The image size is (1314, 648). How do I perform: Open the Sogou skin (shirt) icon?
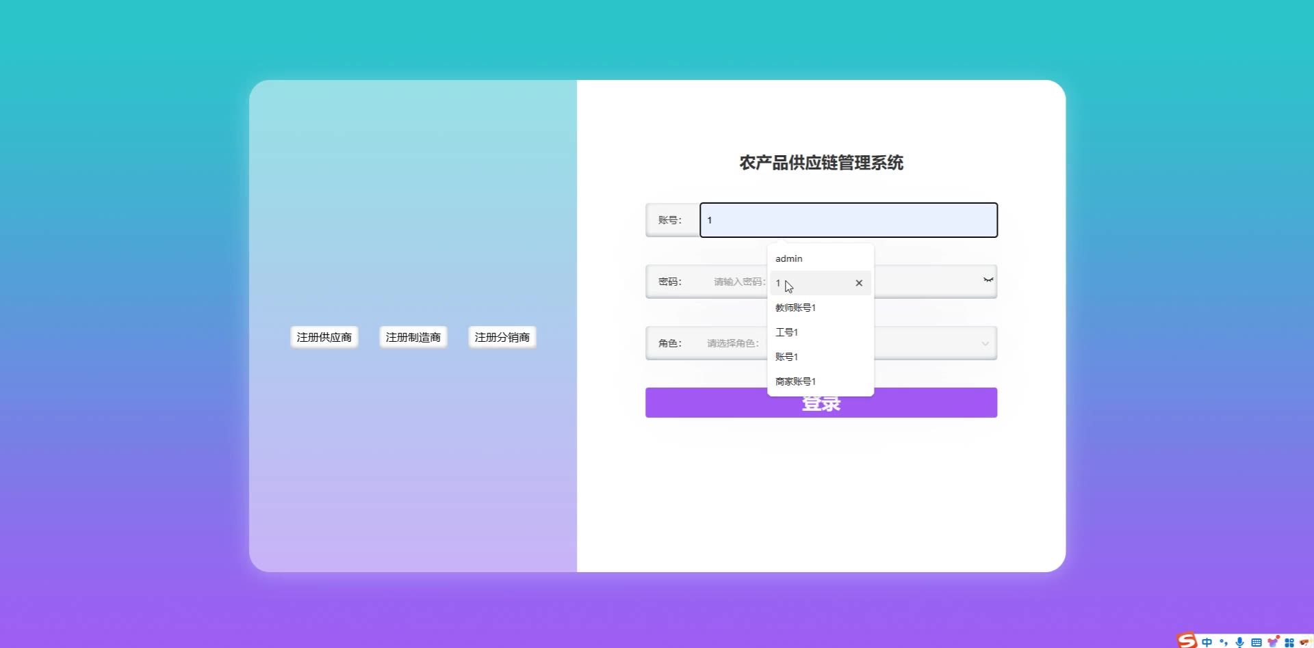click(x=1273, y=642)
